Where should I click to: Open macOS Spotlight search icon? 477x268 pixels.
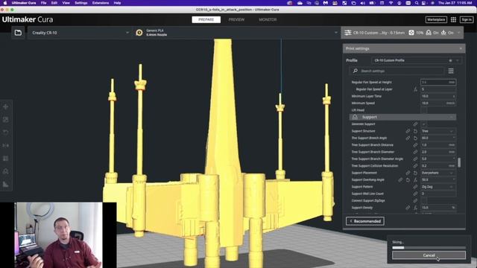pos(417,3)
